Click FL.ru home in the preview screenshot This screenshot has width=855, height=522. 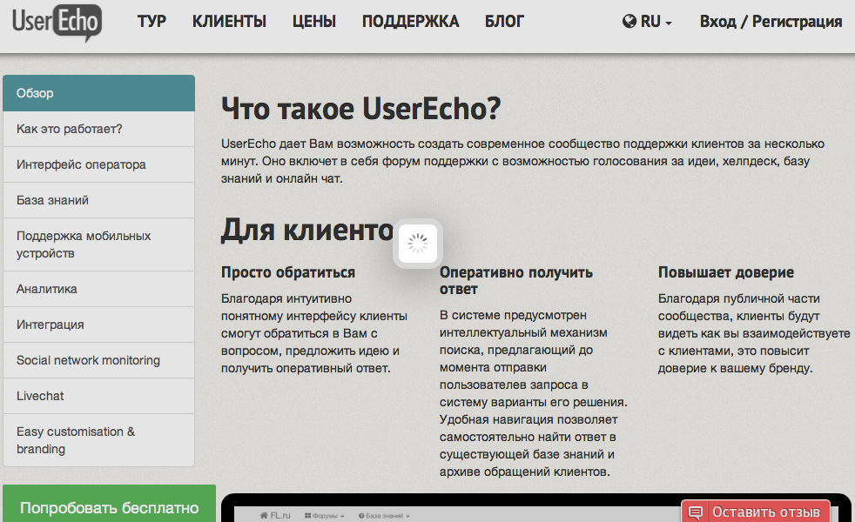[275, 515]
